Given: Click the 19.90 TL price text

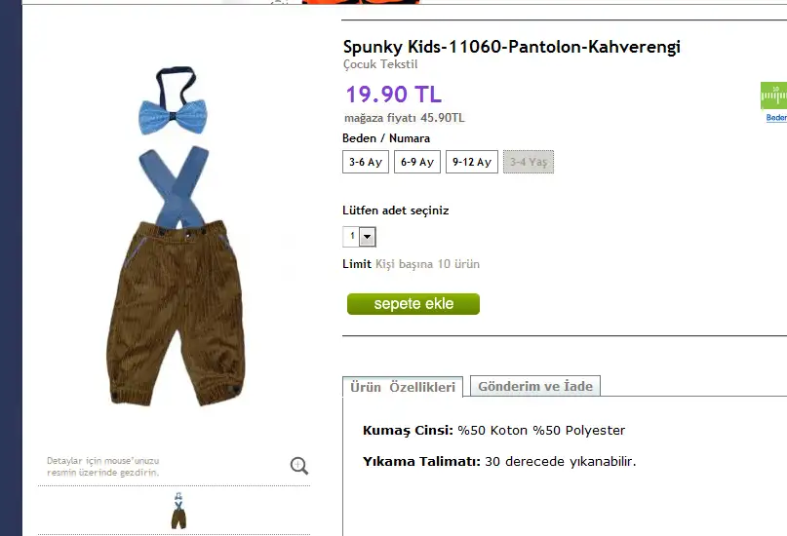Looking at the screenshot, I should (394, 95).
